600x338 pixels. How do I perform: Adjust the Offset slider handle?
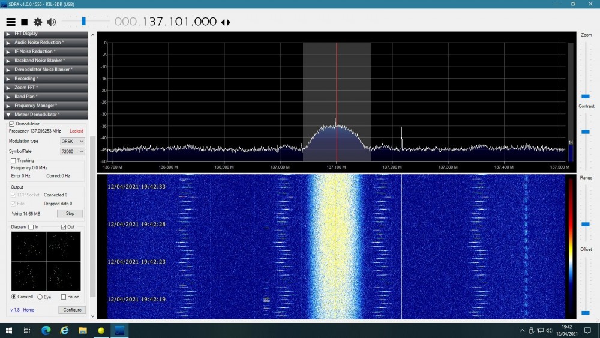click(x=586, y=313)
